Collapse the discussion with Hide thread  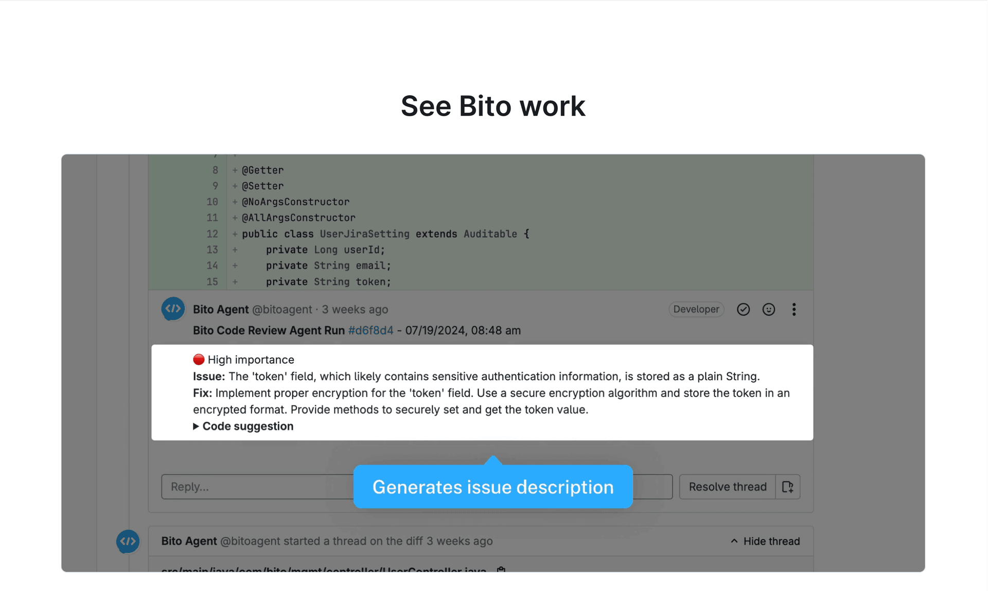coord(765,541)
